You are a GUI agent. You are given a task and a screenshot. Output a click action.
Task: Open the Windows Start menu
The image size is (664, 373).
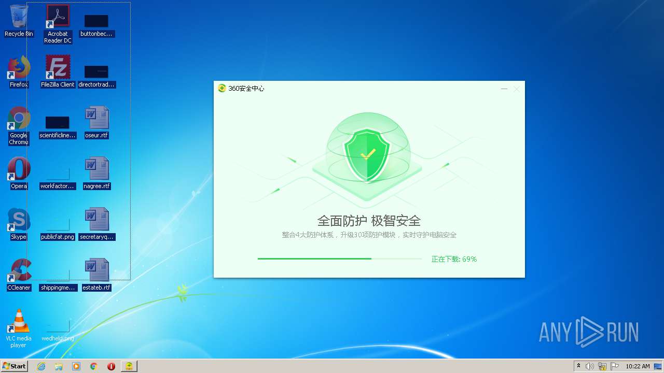[x=14, y=366]
